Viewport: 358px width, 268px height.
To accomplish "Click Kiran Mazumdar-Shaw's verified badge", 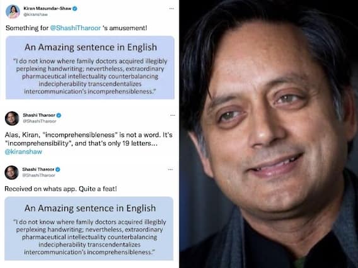I will [x=75, y=9].
